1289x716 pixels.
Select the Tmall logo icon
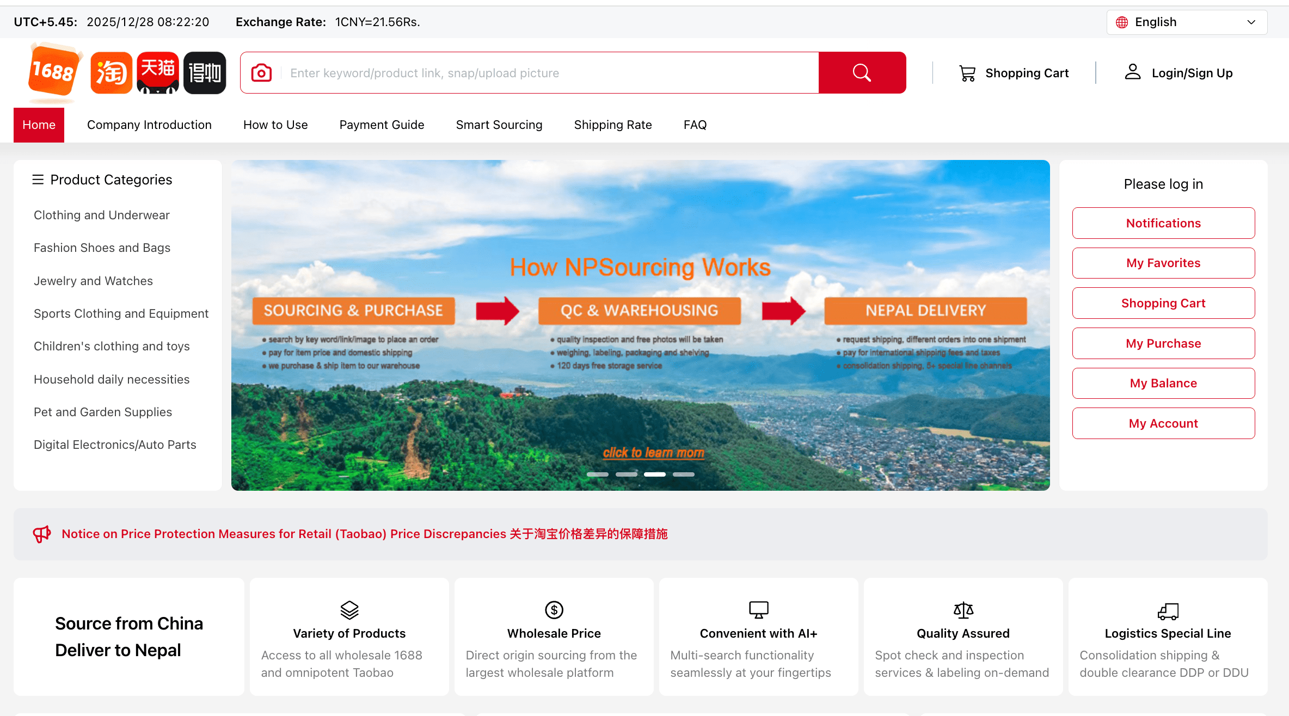(x=158, y=72)
